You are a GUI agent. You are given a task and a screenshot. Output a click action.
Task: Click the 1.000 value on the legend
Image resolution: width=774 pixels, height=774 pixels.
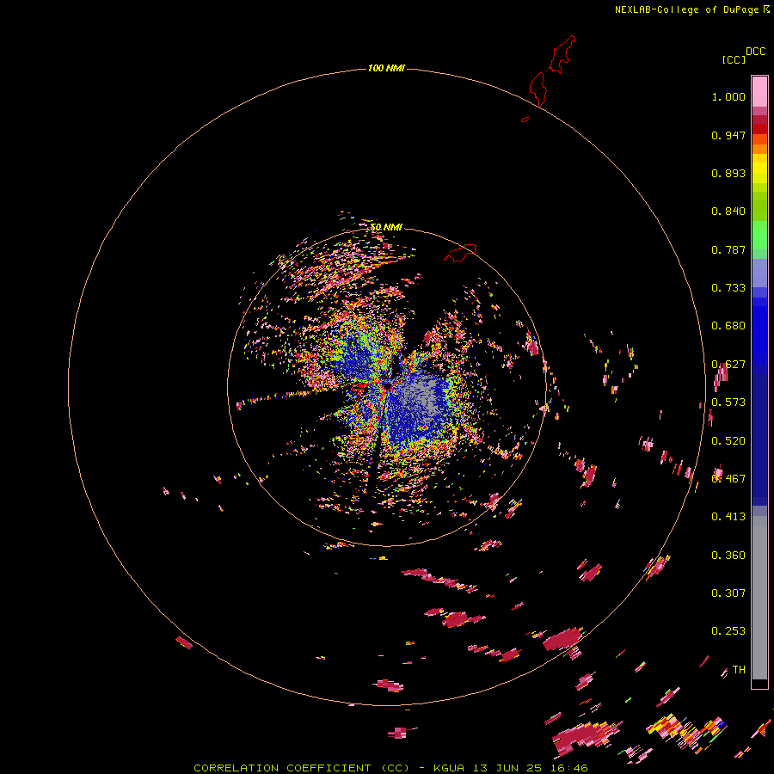pyautogui.click(x=728, y=96)
